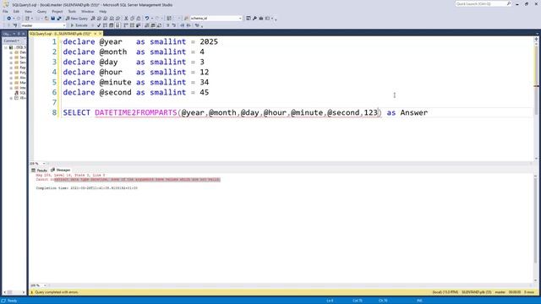
Task: Click the save floppy disk icon
Action: [52, 19]
